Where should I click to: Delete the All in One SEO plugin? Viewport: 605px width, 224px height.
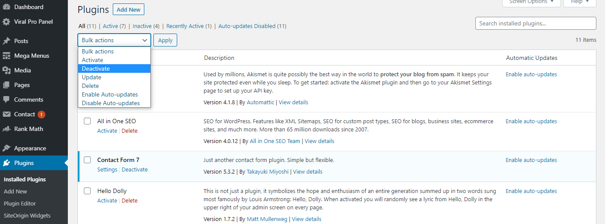pos(130,131)
